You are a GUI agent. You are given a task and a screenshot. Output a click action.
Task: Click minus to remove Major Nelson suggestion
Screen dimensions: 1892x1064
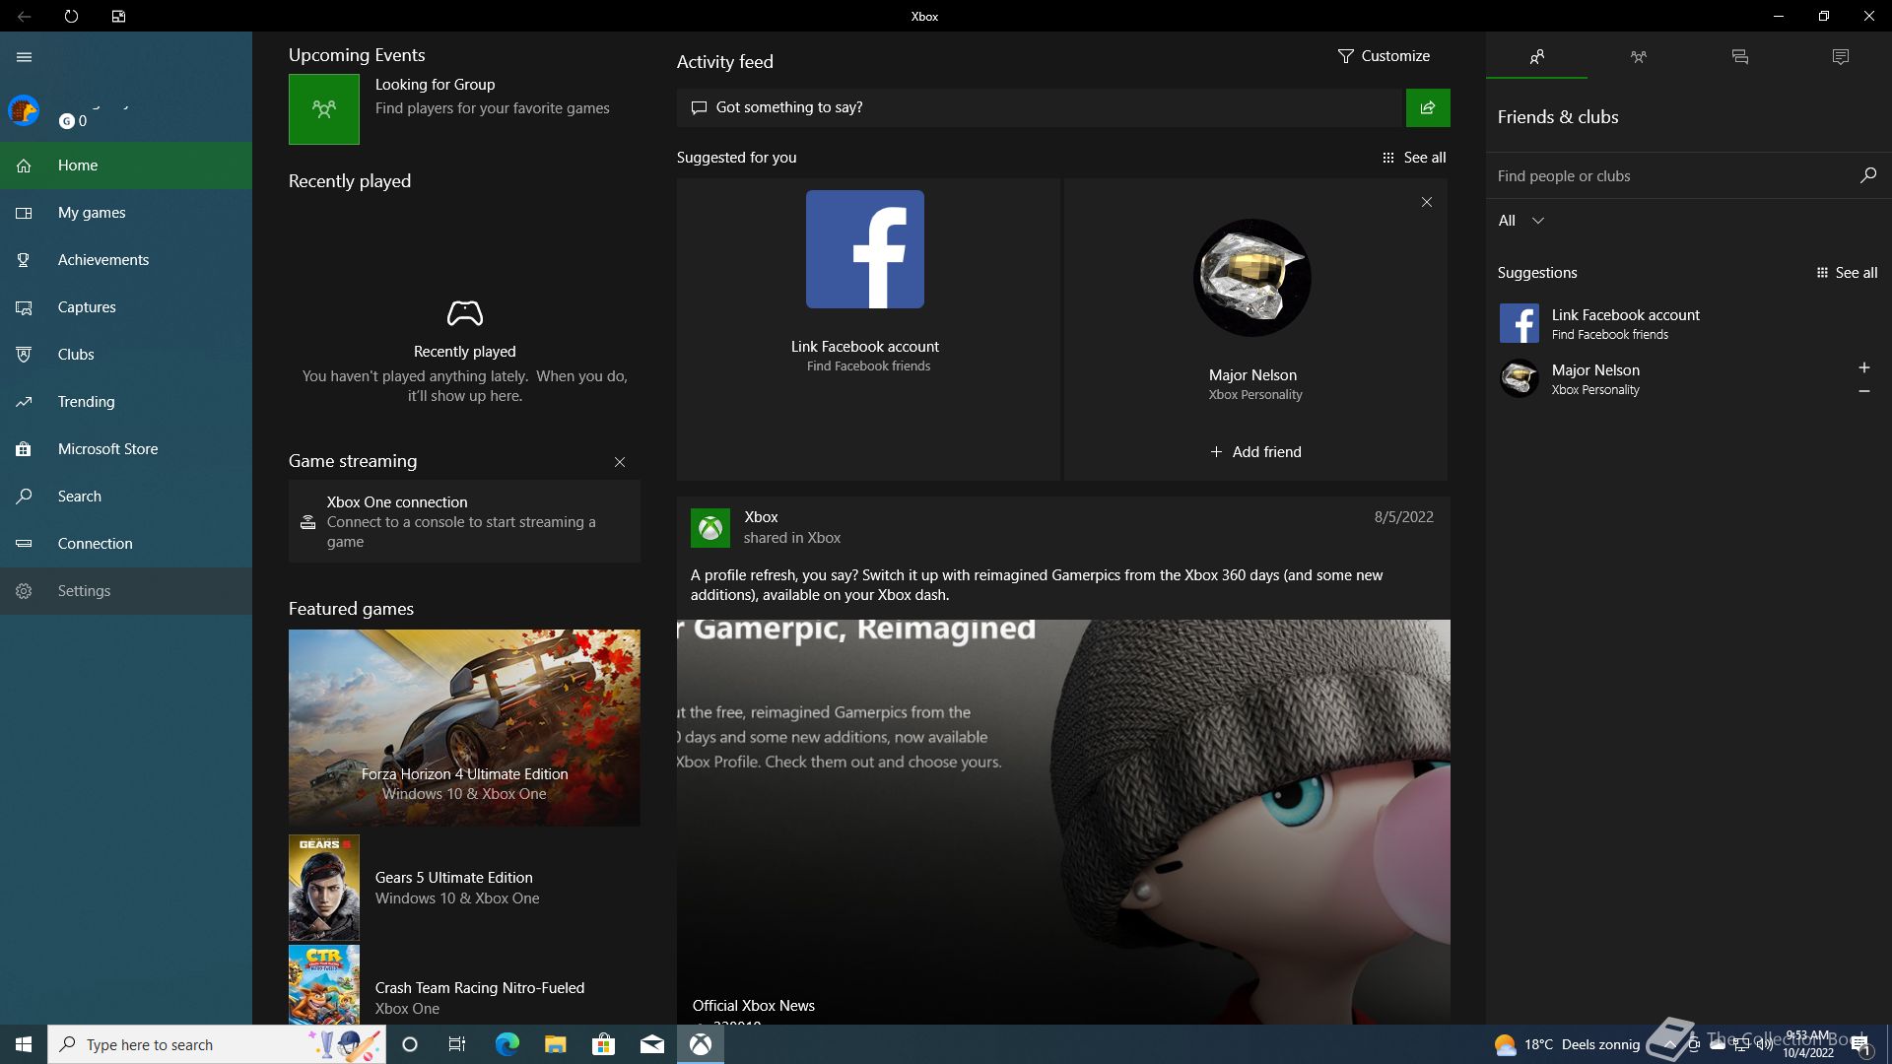[1863, 391]
